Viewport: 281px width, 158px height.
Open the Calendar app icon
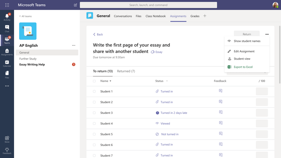[x=7, y=63]
